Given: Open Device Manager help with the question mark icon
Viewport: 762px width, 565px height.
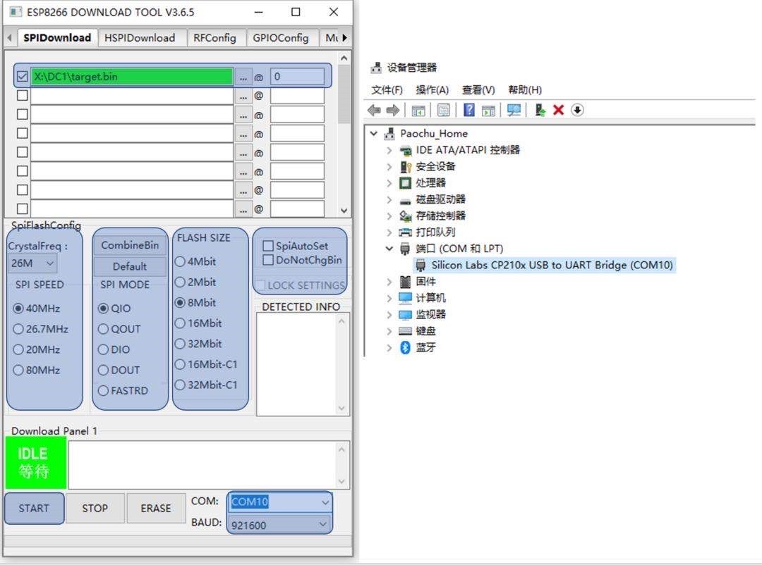Looking at the screenshot, I should 469,109.
